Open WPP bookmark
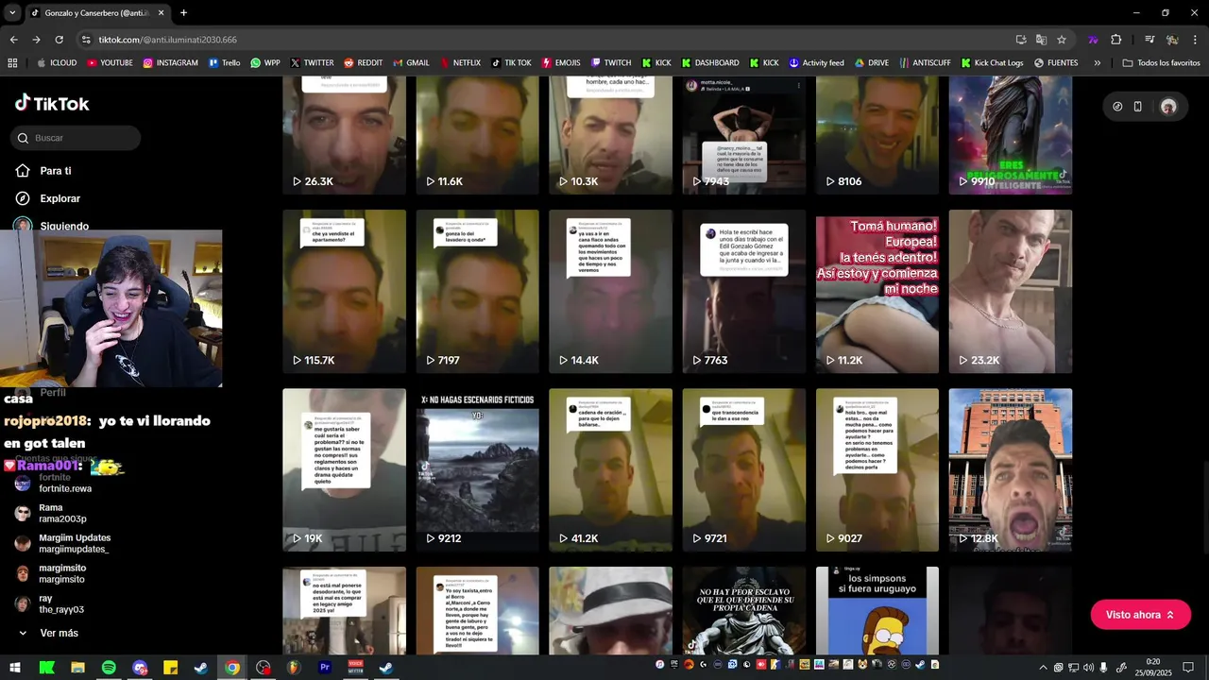 coord(264,63)
